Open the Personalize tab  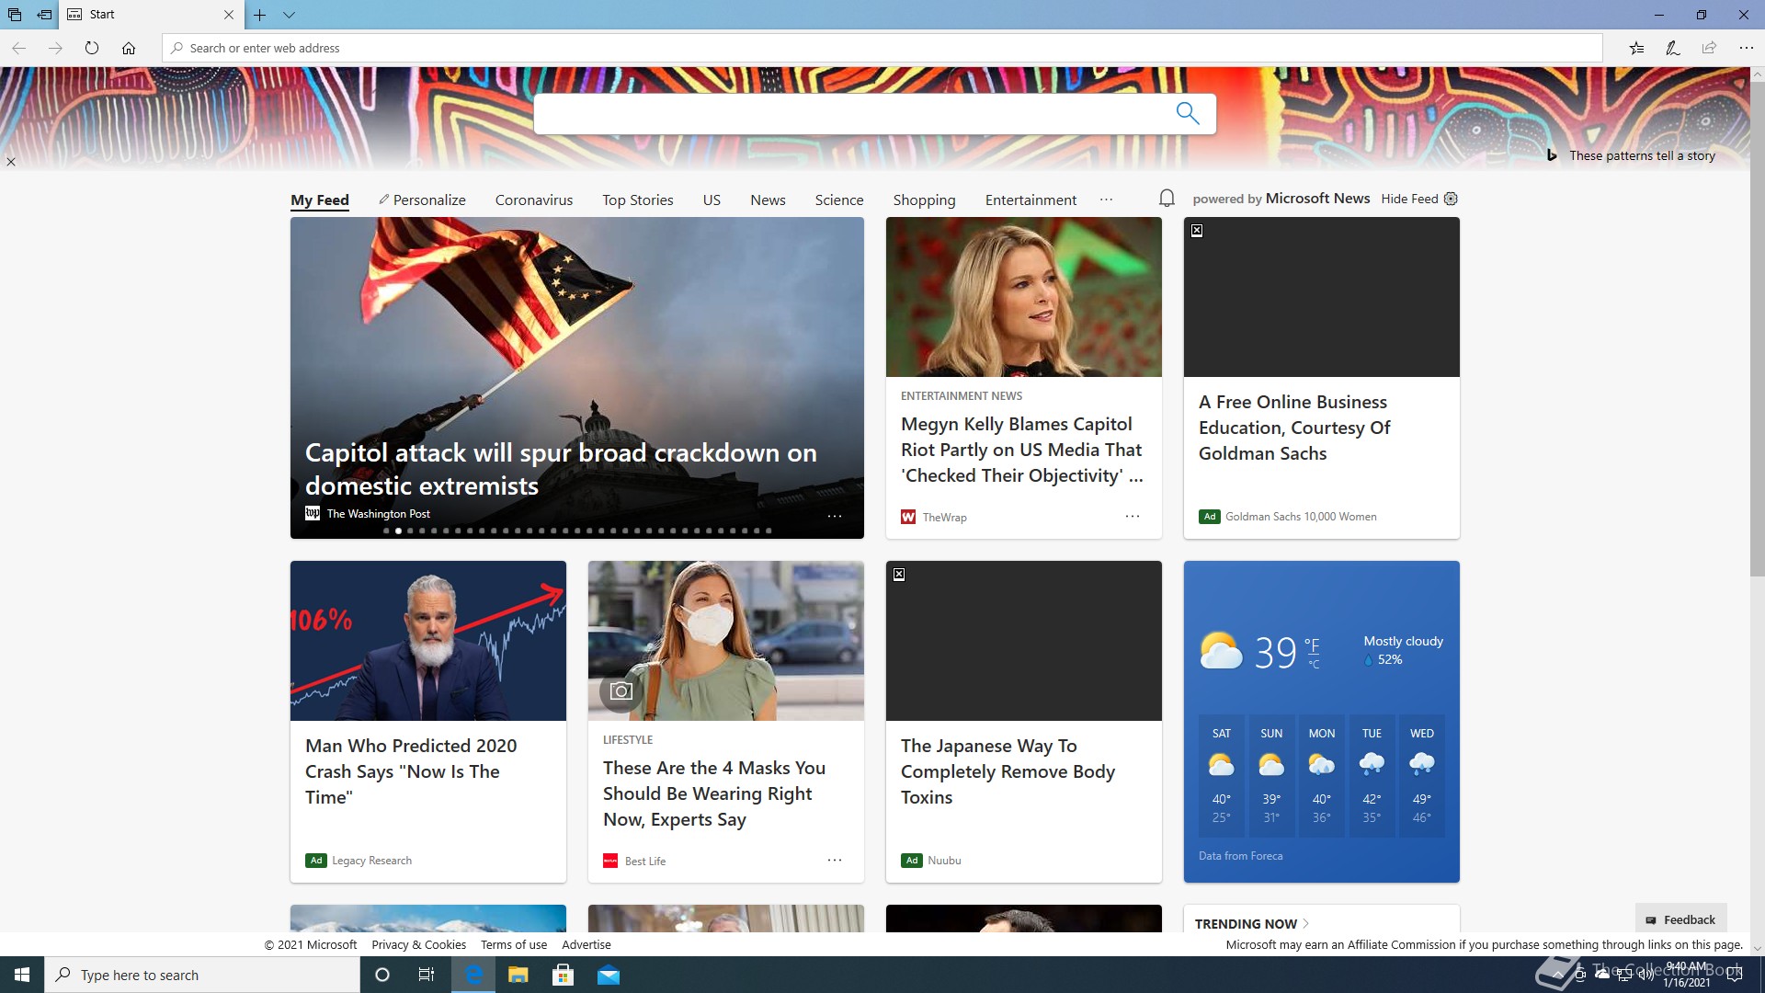click(x=422, y=200)
